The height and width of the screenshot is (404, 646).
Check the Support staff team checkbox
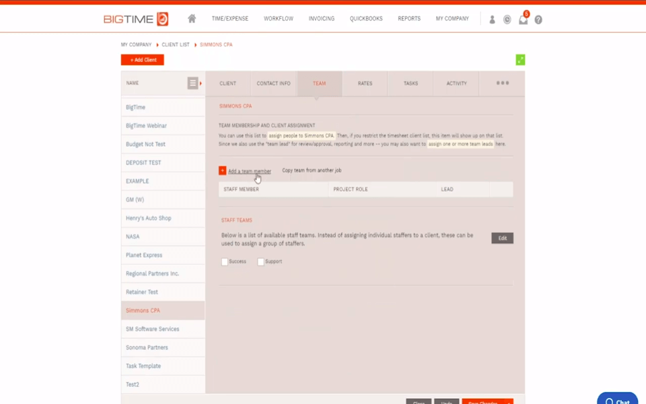tap(261, 262)
